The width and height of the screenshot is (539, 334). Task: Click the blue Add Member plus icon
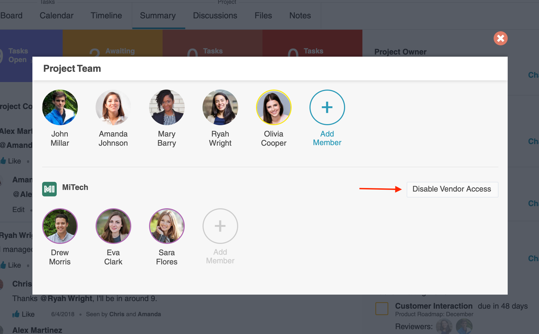click(327, 107)
